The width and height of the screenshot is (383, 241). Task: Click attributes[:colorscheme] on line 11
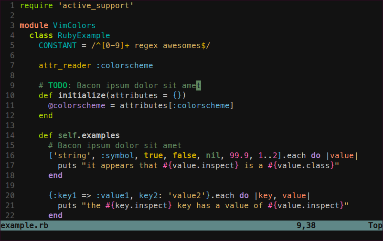pos(177,105)
